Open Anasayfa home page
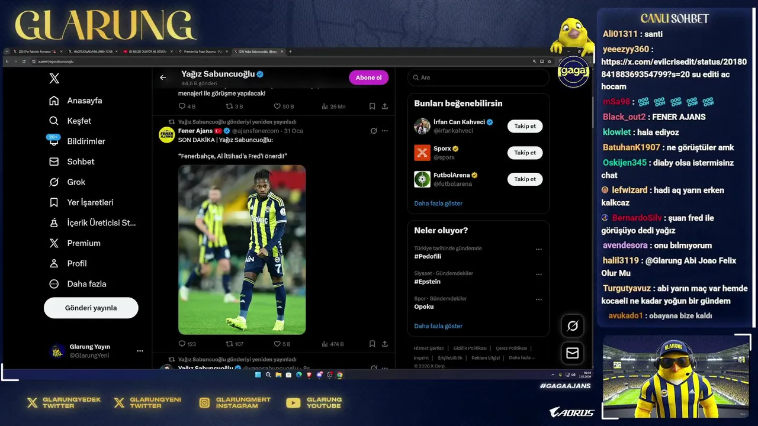The width and height of the screenshot is (758, 426). (76, 101)
